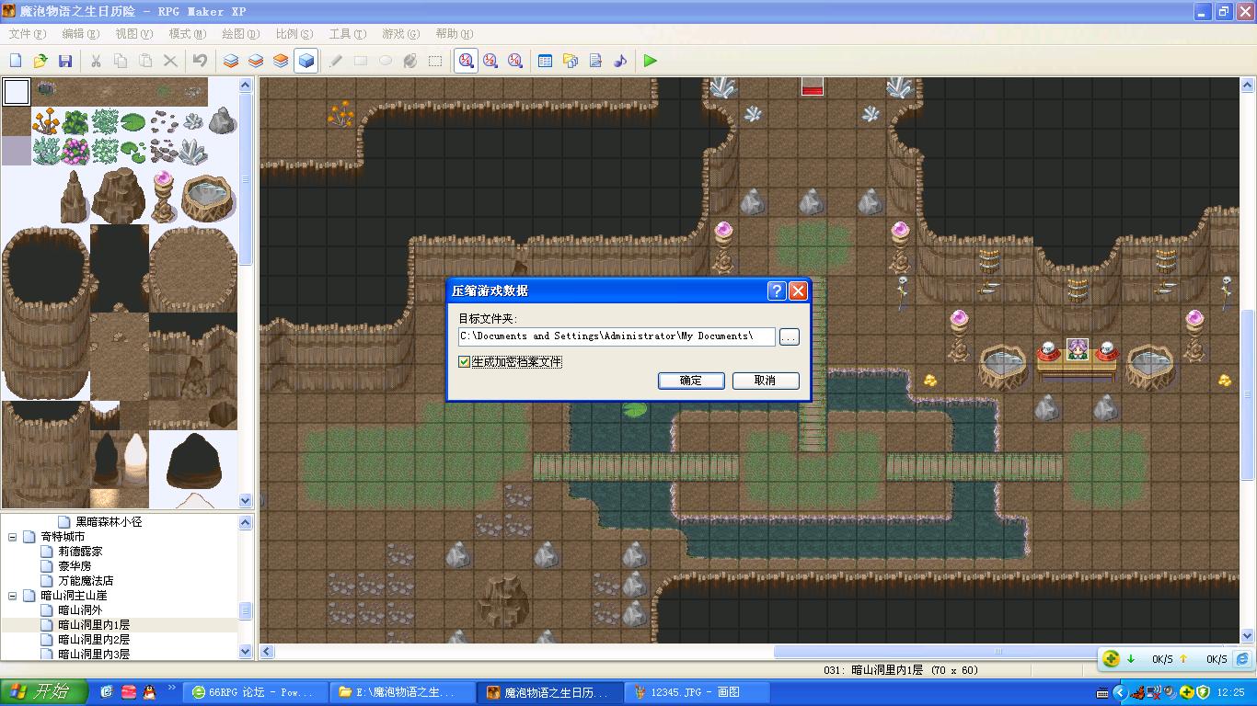Cancel with the 取消 button
The image size is (1257, 706).
(x=766, y=381)
